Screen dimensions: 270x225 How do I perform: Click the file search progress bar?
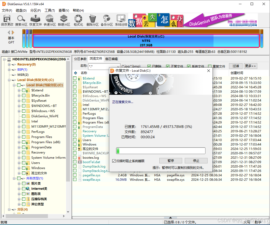point(161,151)
